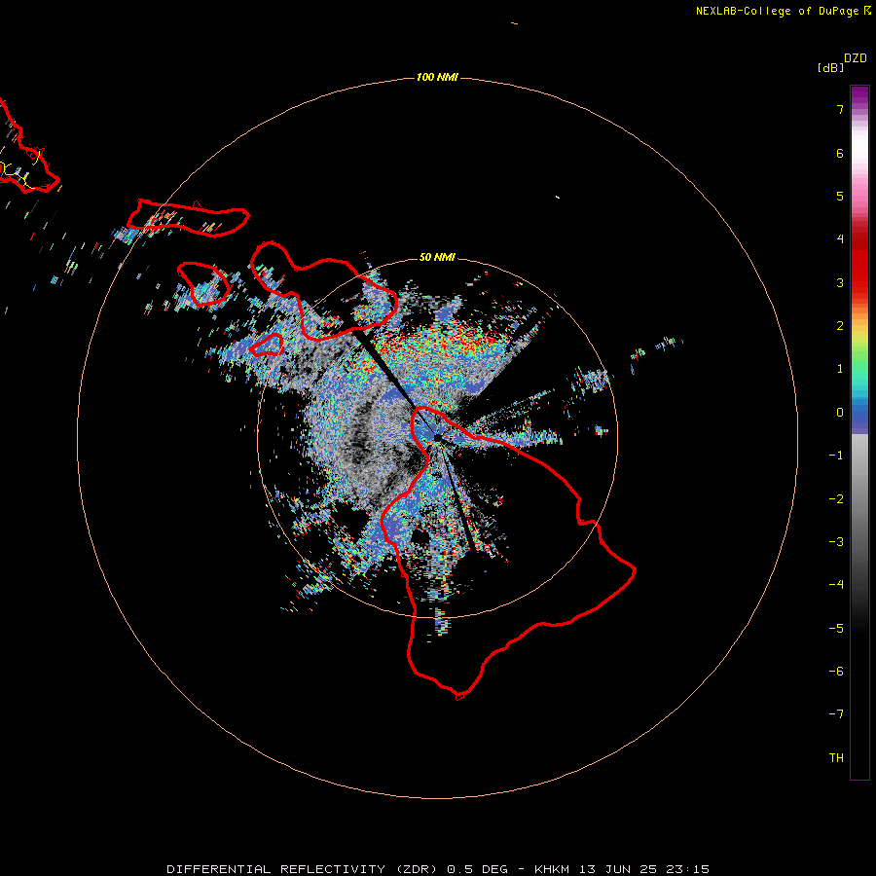Image resolution: width=876 pixels, height=876 pixels.
Task: Click the -2 value on the color scale
Action: pyautogui.click(x=836, y=499)
